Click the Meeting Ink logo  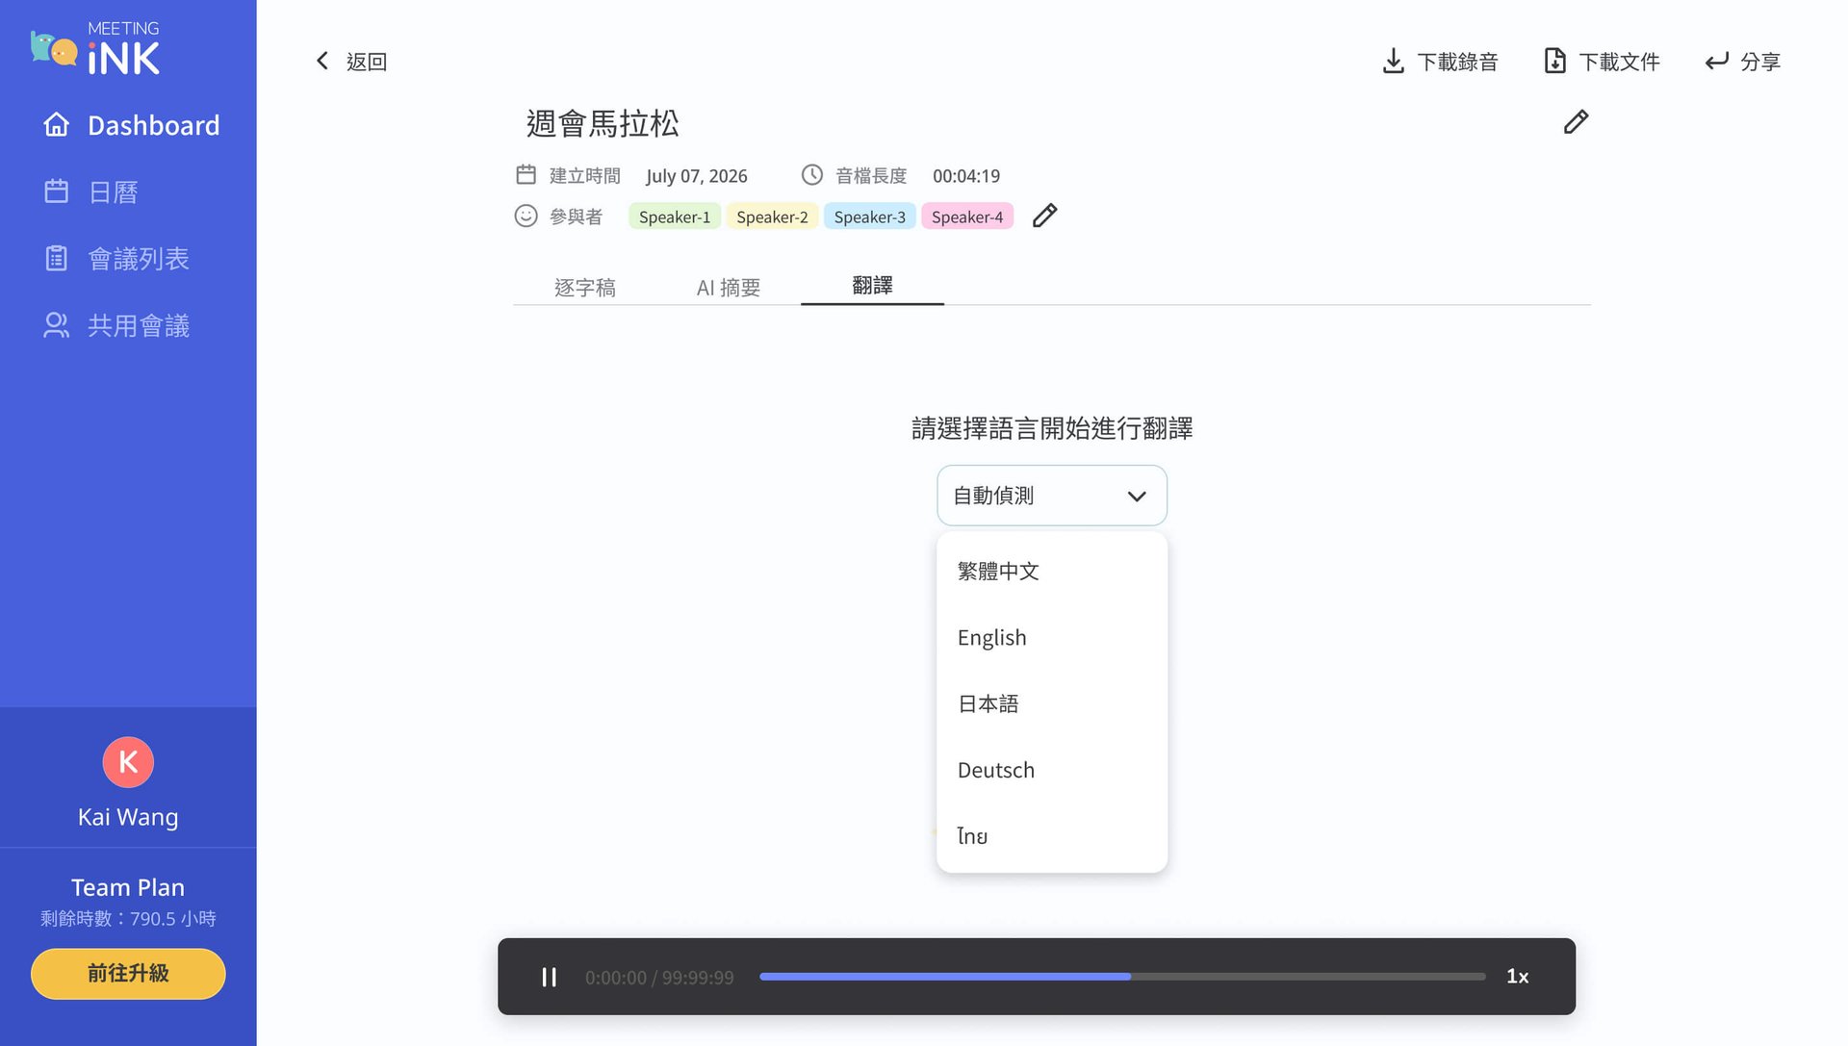[95, 48]
